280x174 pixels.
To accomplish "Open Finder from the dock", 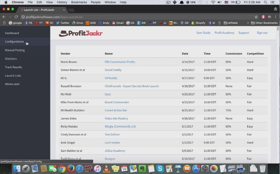I will click(x=17, y=168).
